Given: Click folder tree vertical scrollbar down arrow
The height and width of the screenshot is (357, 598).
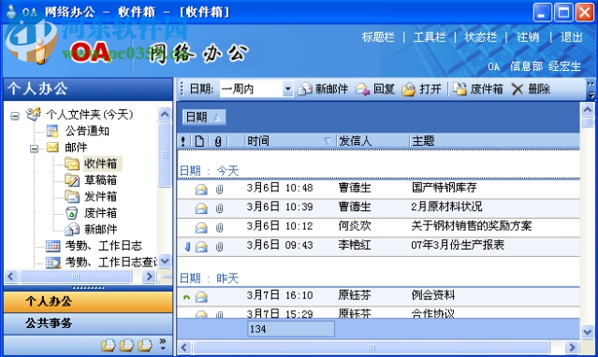Looking at the screenshot, I should coord(165,262).
